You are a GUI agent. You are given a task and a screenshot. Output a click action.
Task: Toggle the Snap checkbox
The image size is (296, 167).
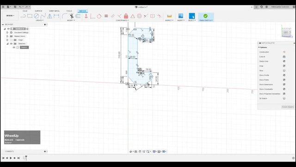pos(284,66)
